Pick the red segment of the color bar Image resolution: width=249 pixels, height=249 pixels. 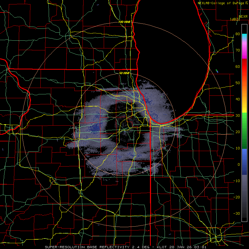pyautogui.click(x=244, y=67)
